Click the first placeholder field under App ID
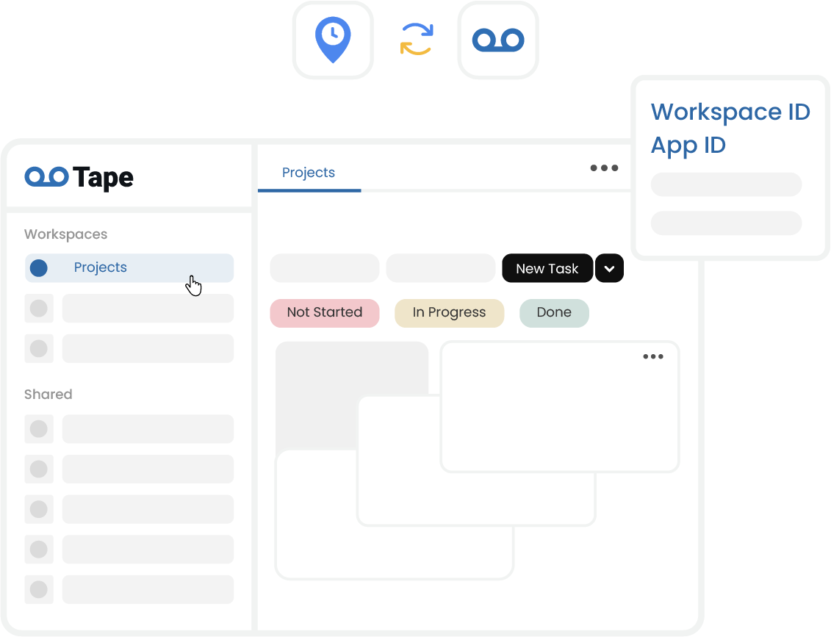This screenshot has height=637, width=831. pos(726,184)
